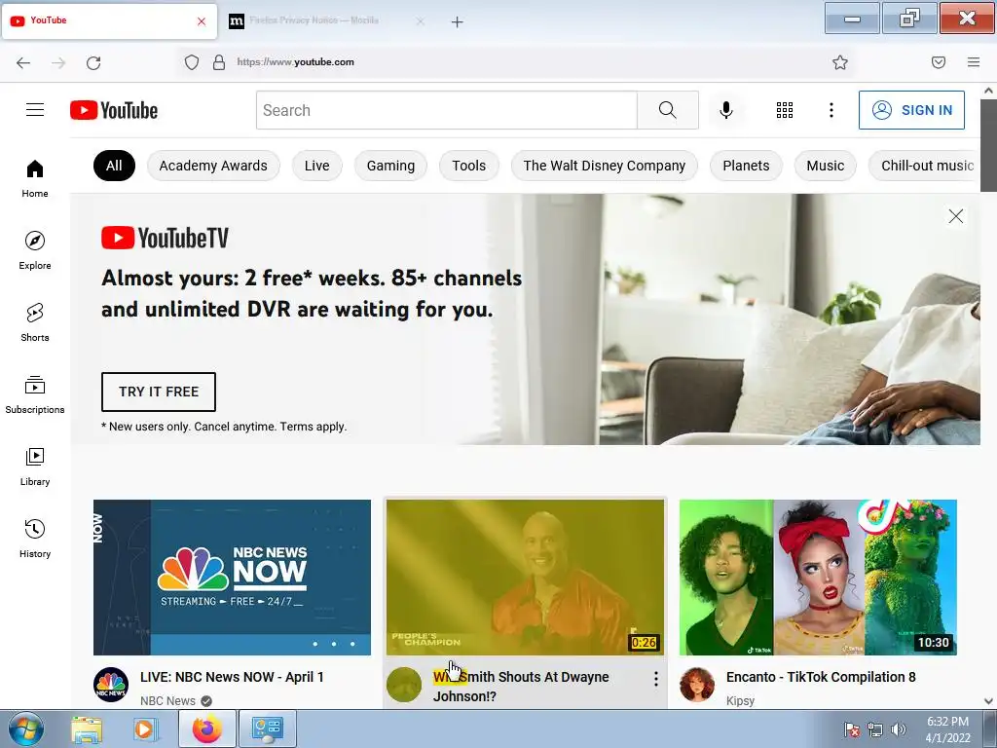Open Windows Media Player from taskbar
The width and height of the screenshot is (997, 748).
click(145, 729)
